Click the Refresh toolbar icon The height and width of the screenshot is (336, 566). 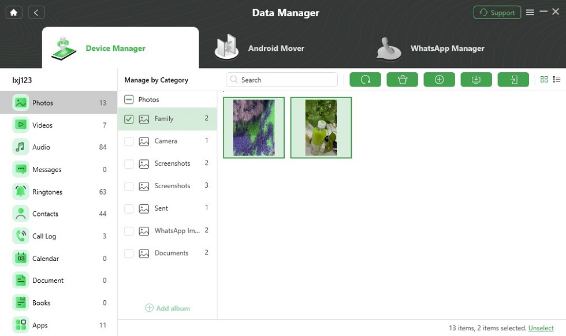[x=365, y=80]
